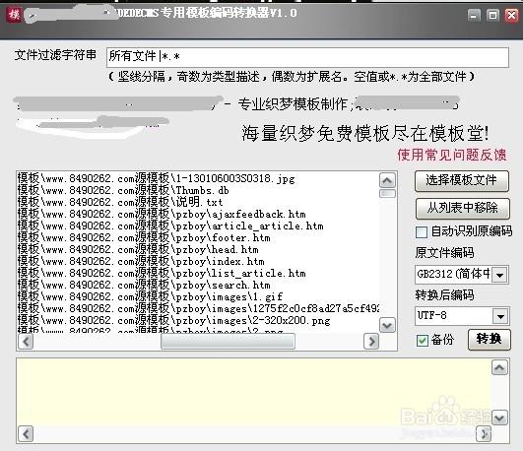Click the log panel scroll right arrow

484,434
